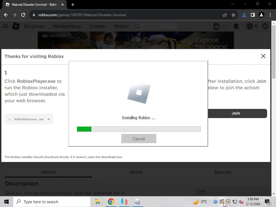Image resolution: width=276 pixels, height=207 pixels.
Task: Click the muted volume tray icon
Action: [241, 202]
